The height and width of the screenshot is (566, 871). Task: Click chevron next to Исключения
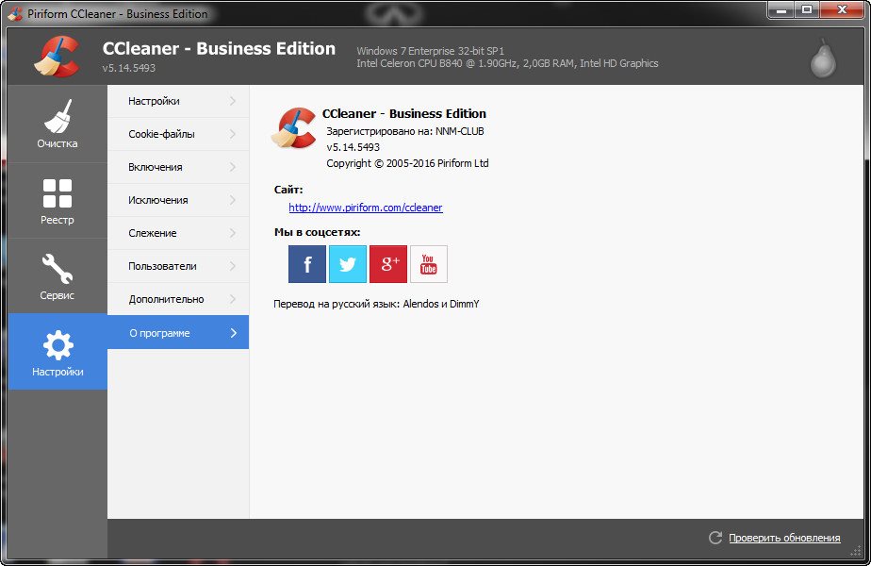click(233, 200)
